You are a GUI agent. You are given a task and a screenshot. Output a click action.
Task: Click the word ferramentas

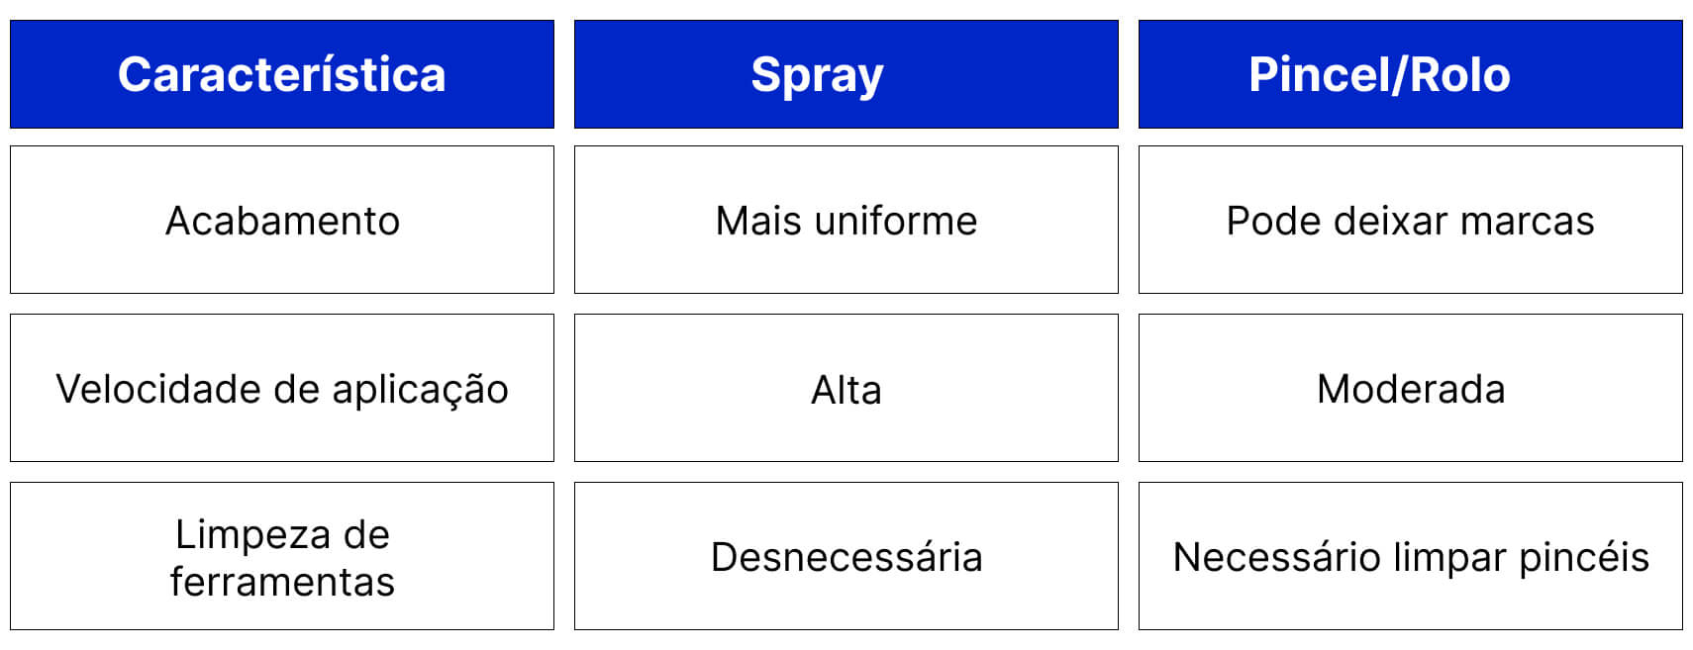(x=282, y=582)
